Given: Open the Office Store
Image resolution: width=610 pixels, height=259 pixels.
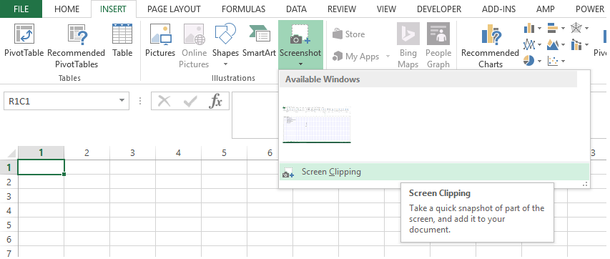Looking at the screenshot, I should point(349,34).
